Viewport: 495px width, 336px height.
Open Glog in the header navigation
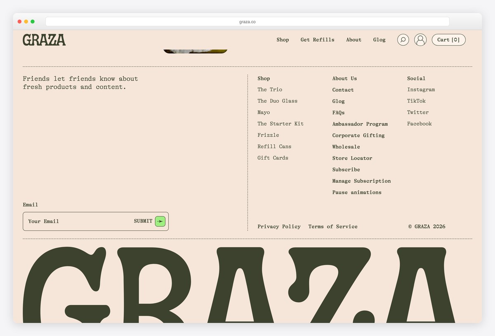point(379,40)
